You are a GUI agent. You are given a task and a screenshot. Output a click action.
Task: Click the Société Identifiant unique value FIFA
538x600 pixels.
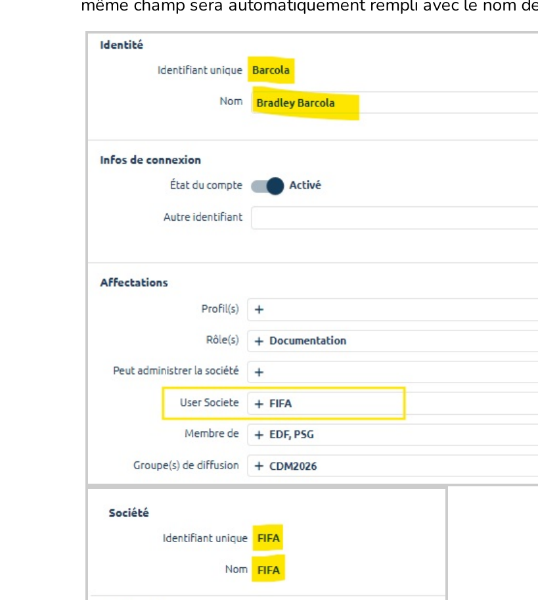tap(269, 539)
